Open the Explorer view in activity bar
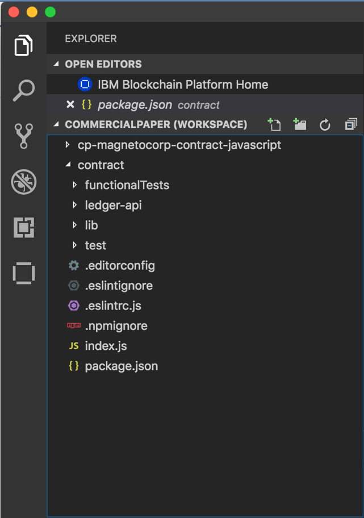 click(23, 45)
